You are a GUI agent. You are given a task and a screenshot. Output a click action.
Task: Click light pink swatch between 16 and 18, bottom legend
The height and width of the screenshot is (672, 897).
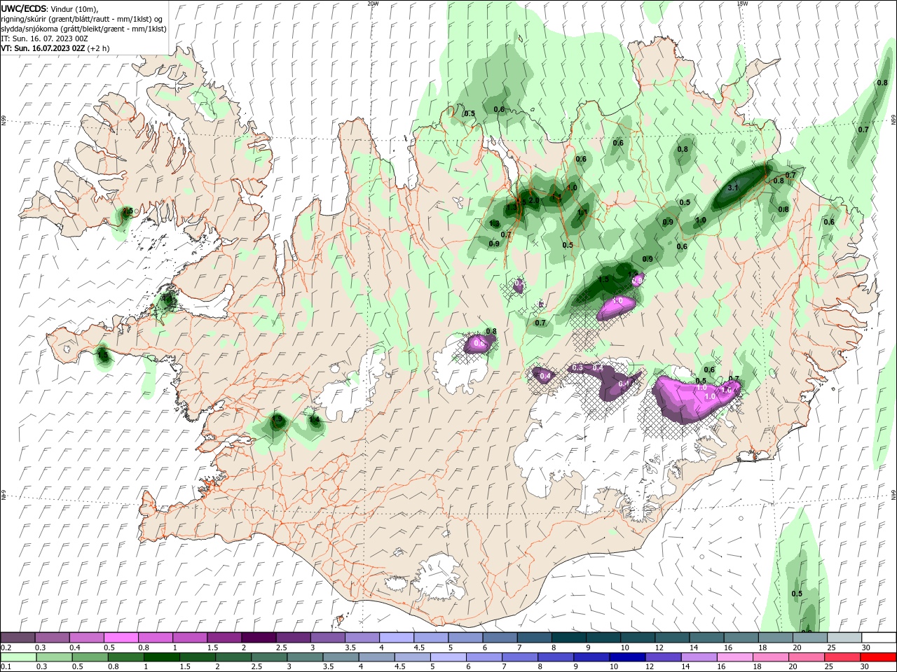[x=736, y=657]
